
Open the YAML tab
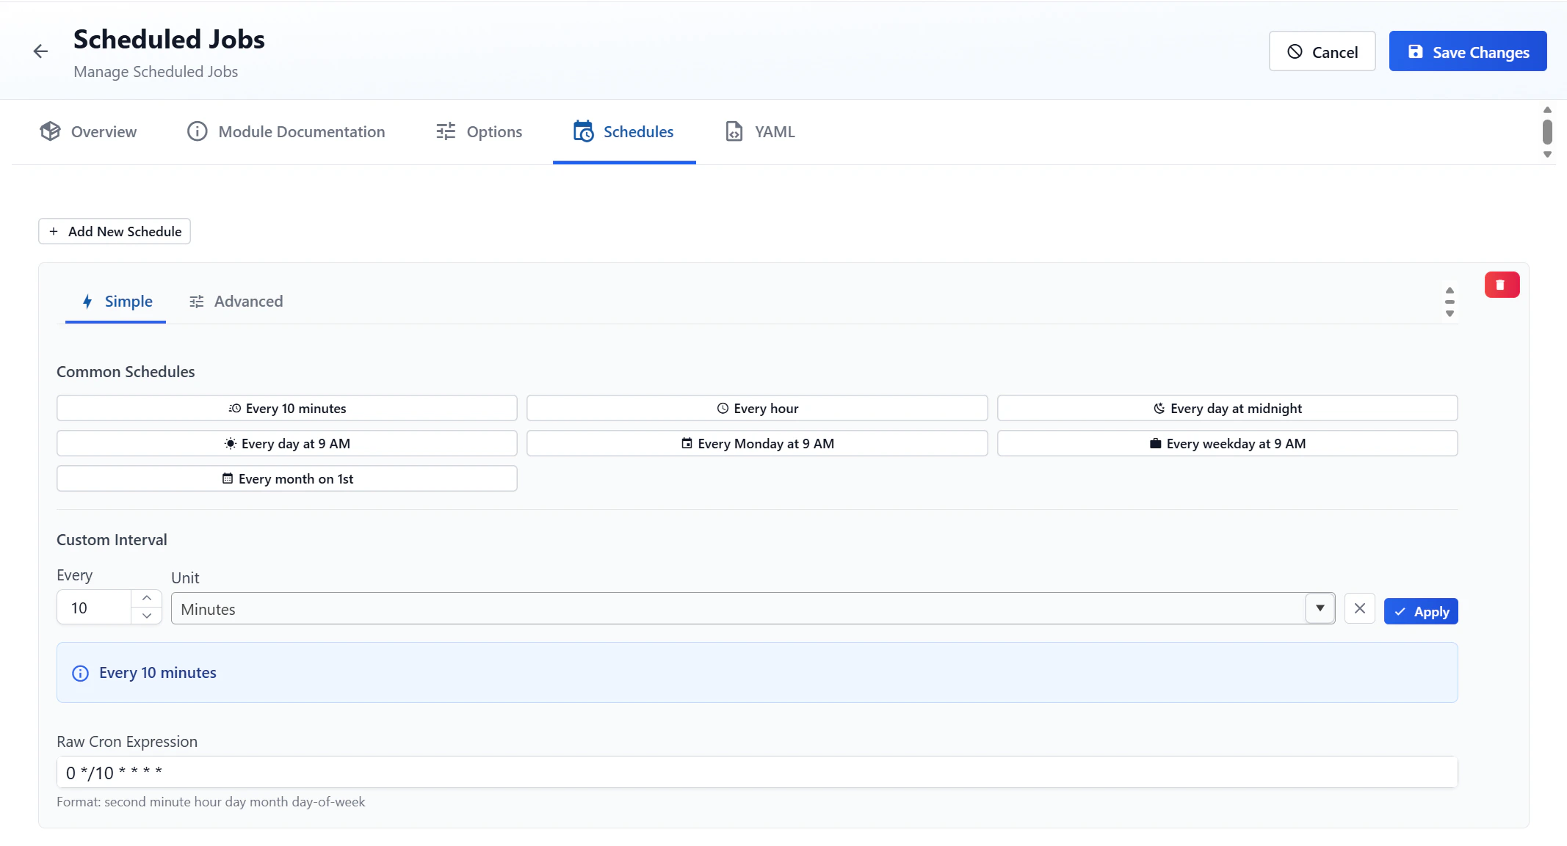pyautogui.click(x=760, y=132)
